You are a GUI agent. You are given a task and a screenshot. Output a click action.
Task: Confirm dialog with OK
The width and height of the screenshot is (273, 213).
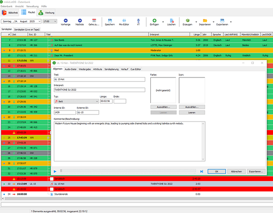point(217,172)
